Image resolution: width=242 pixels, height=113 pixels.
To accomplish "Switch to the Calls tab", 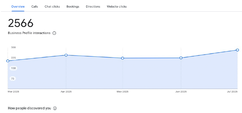I will point(35,6).
